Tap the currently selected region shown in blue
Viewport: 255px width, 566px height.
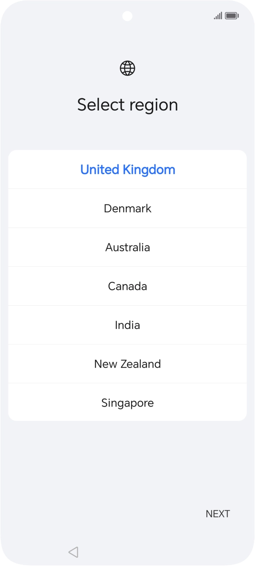tap(127, 169)
